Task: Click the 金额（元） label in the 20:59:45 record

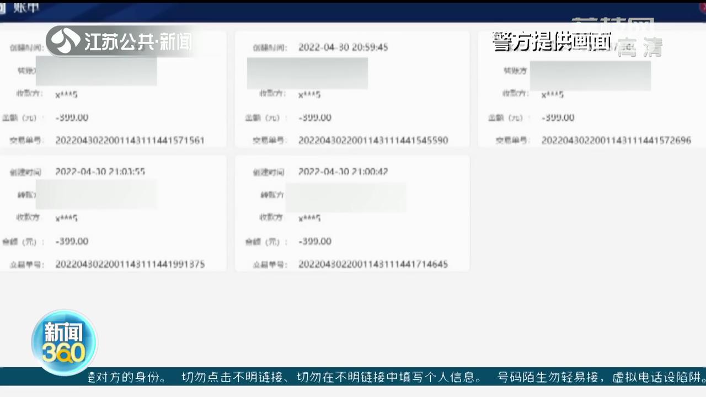Action: coord(265,118)
